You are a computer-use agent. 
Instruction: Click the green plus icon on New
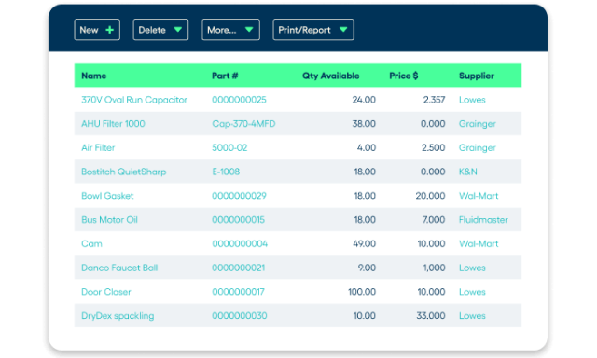click(x=110, y=30)
